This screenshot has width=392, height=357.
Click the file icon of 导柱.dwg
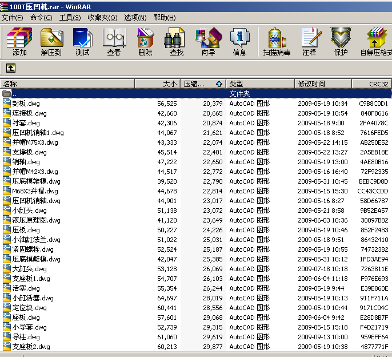(x=7, y=337)
